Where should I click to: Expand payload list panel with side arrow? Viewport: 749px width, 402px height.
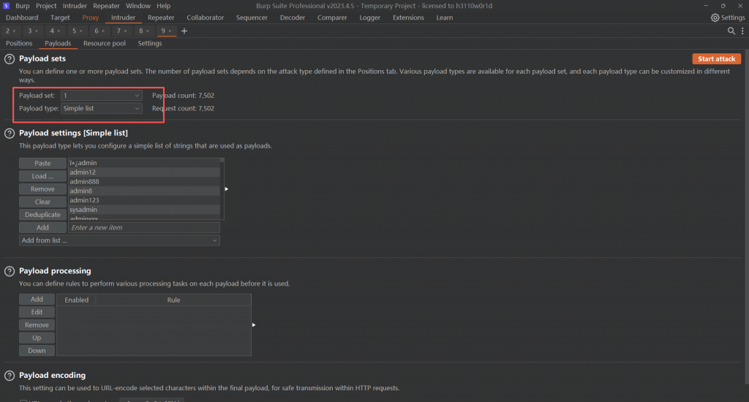[x=227, y=189]
